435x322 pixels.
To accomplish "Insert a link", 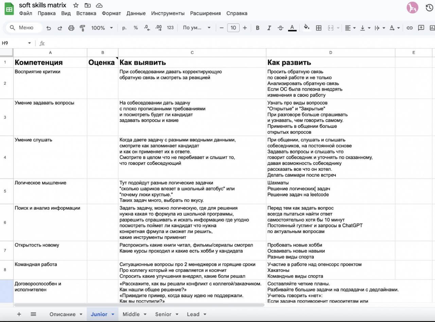I will (410, 28).
